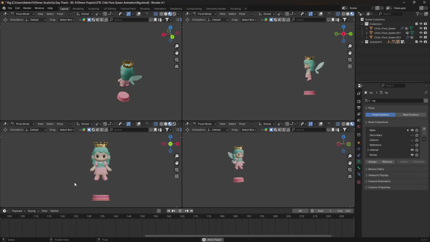Pause the animation playback

click(180, 211)
